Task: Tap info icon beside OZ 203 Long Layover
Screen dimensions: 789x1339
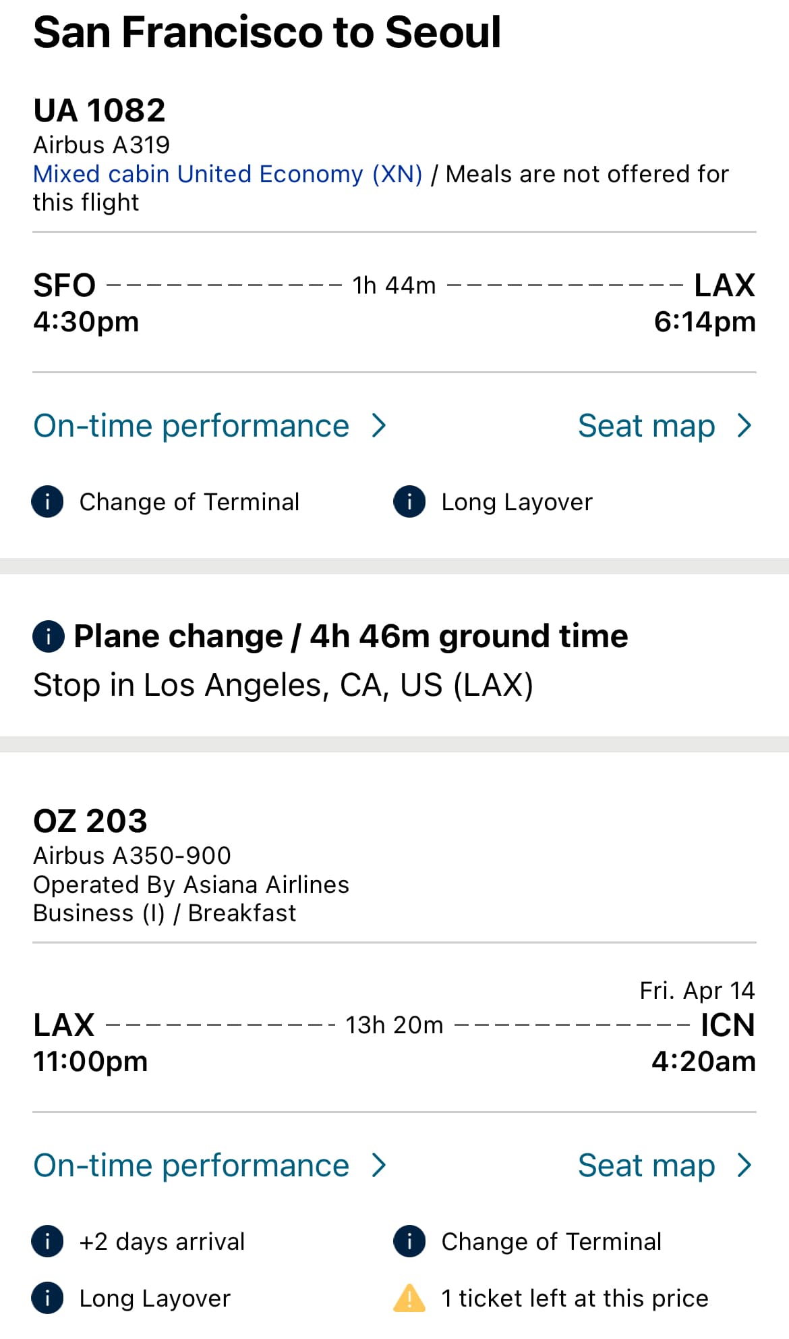Action: (48, 1298)
